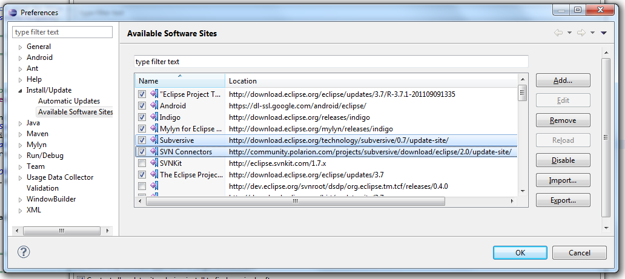The width and height of the screenshot is (625, 279).
Task: Select the dl-ssl.google.com Android location
Action: tap(297, 106)
